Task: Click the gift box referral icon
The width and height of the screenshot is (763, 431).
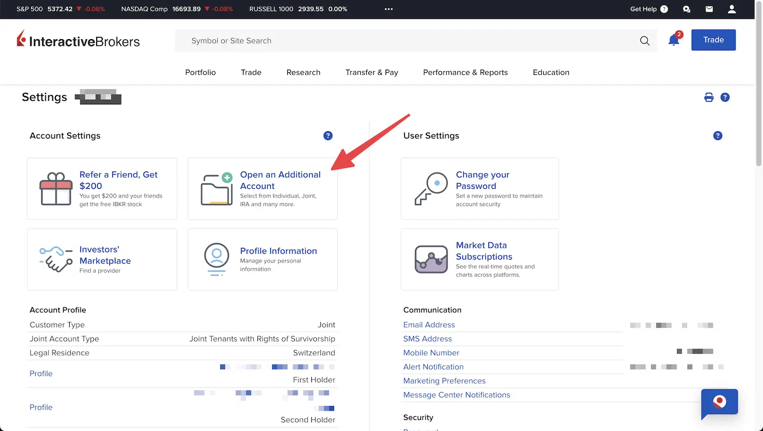Action: [56, 188]
